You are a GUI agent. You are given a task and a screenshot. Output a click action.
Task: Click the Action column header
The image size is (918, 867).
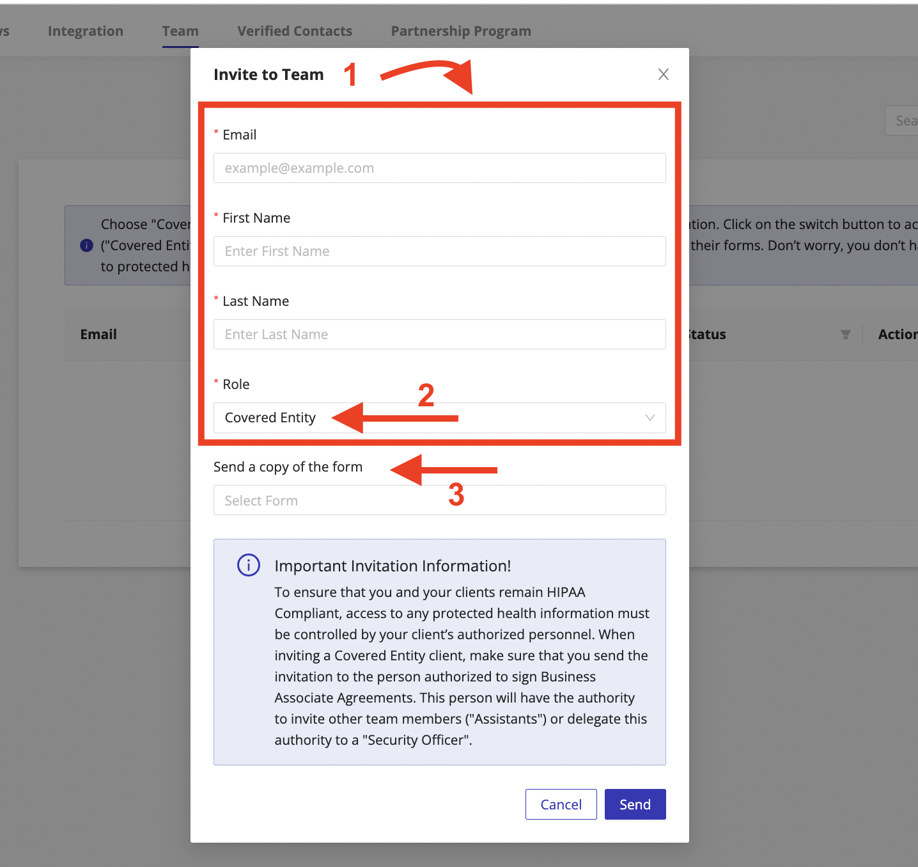coord(897,335)
